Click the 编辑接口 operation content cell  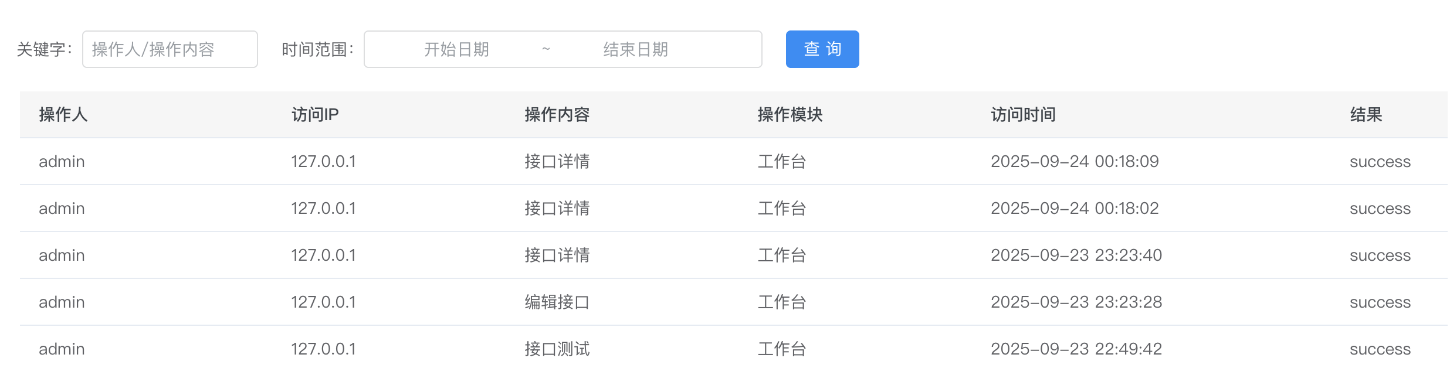(x=557, y=302)
